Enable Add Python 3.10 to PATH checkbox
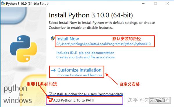Viewport: 174px width, 107px height. tap(50, 100)
